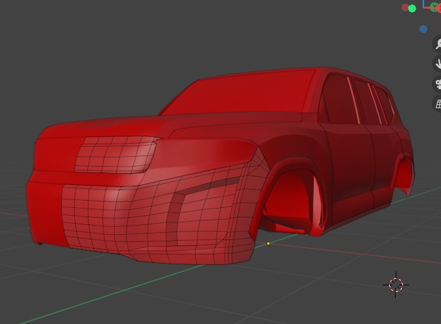Viewport: 441px width, 324px height.
Task: Click the pan view hand icon
Action: click(x=437, y=64)
